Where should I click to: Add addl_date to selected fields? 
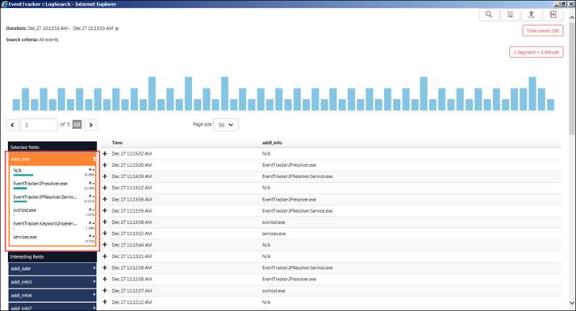[x=94, y=268]
